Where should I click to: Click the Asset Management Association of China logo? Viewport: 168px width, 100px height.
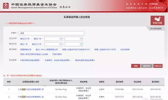coord(6,6)
